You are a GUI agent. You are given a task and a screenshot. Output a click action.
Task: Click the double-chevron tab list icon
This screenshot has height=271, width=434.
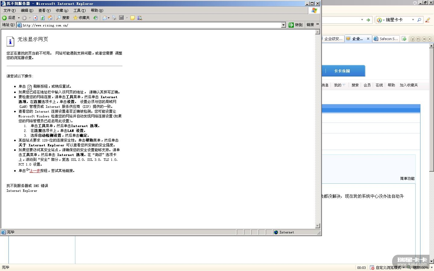(413, 39)
